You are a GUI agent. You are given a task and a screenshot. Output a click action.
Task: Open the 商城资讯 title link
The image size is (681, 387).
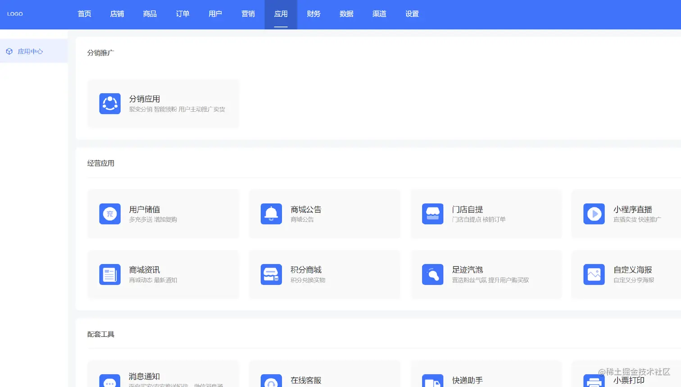click(145, 270)
